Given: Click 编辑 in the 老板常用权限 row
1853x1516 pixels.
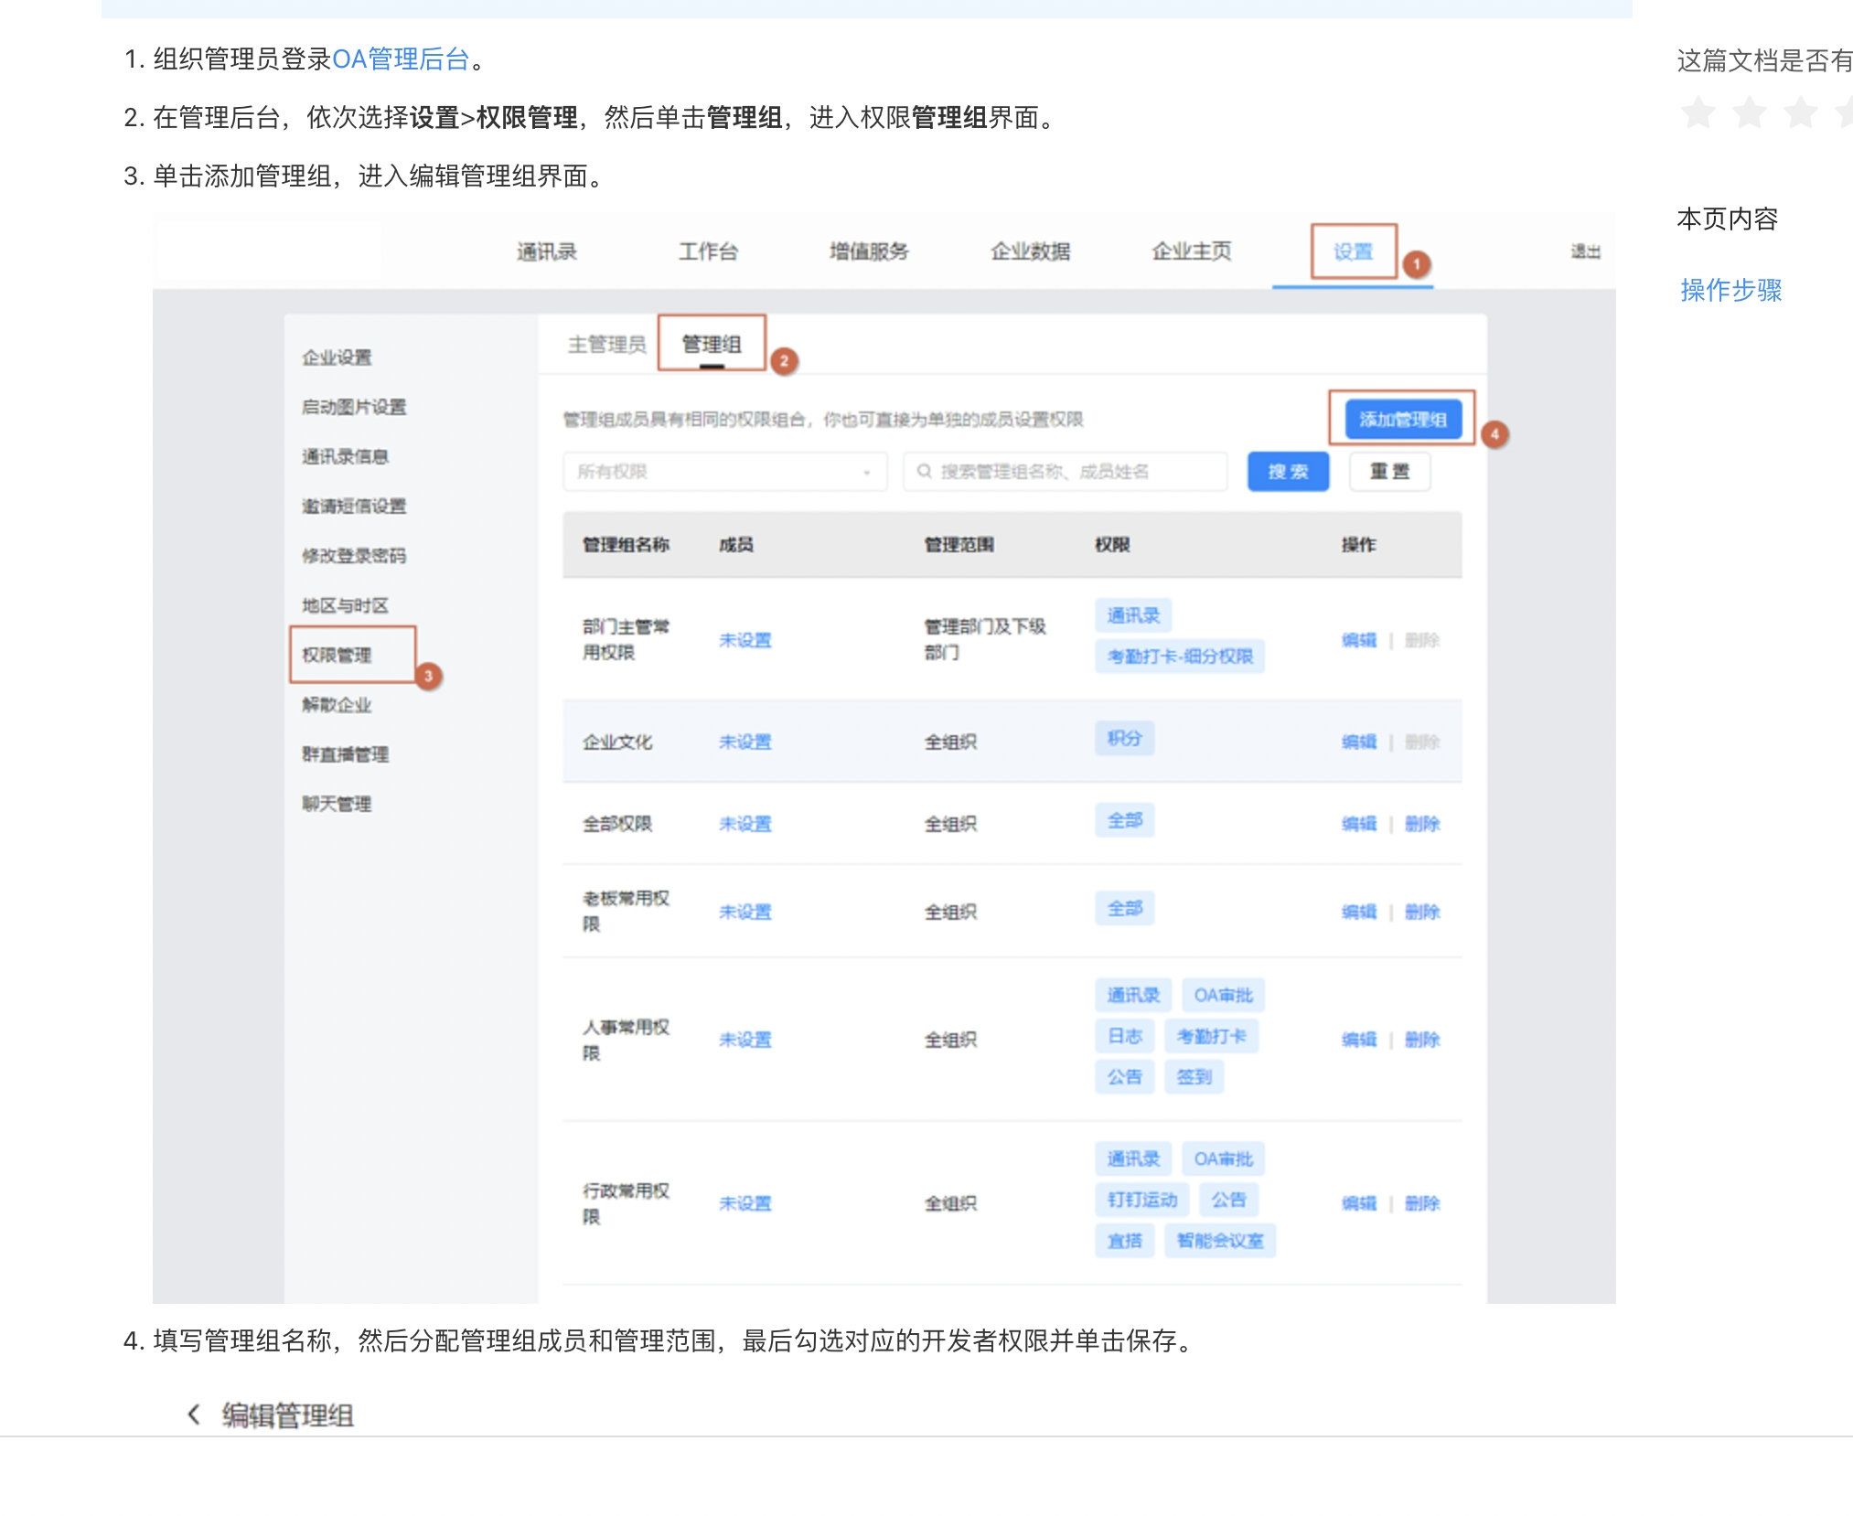Looking at the screenshot, I should pos(1358,912).
